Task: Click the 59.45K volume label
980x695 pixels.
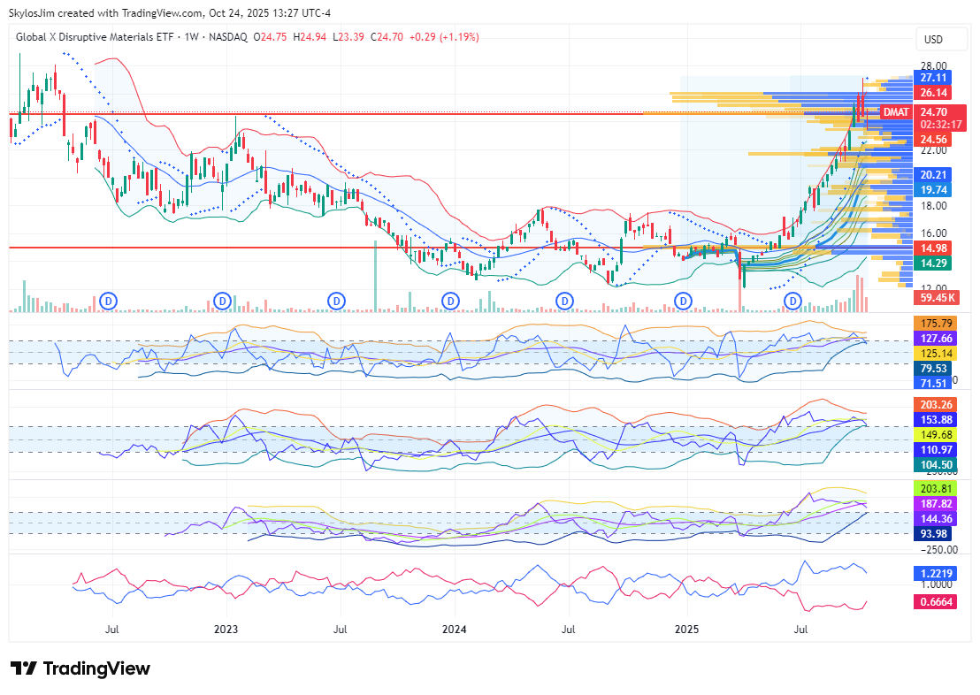Action: tap(938, 297)
